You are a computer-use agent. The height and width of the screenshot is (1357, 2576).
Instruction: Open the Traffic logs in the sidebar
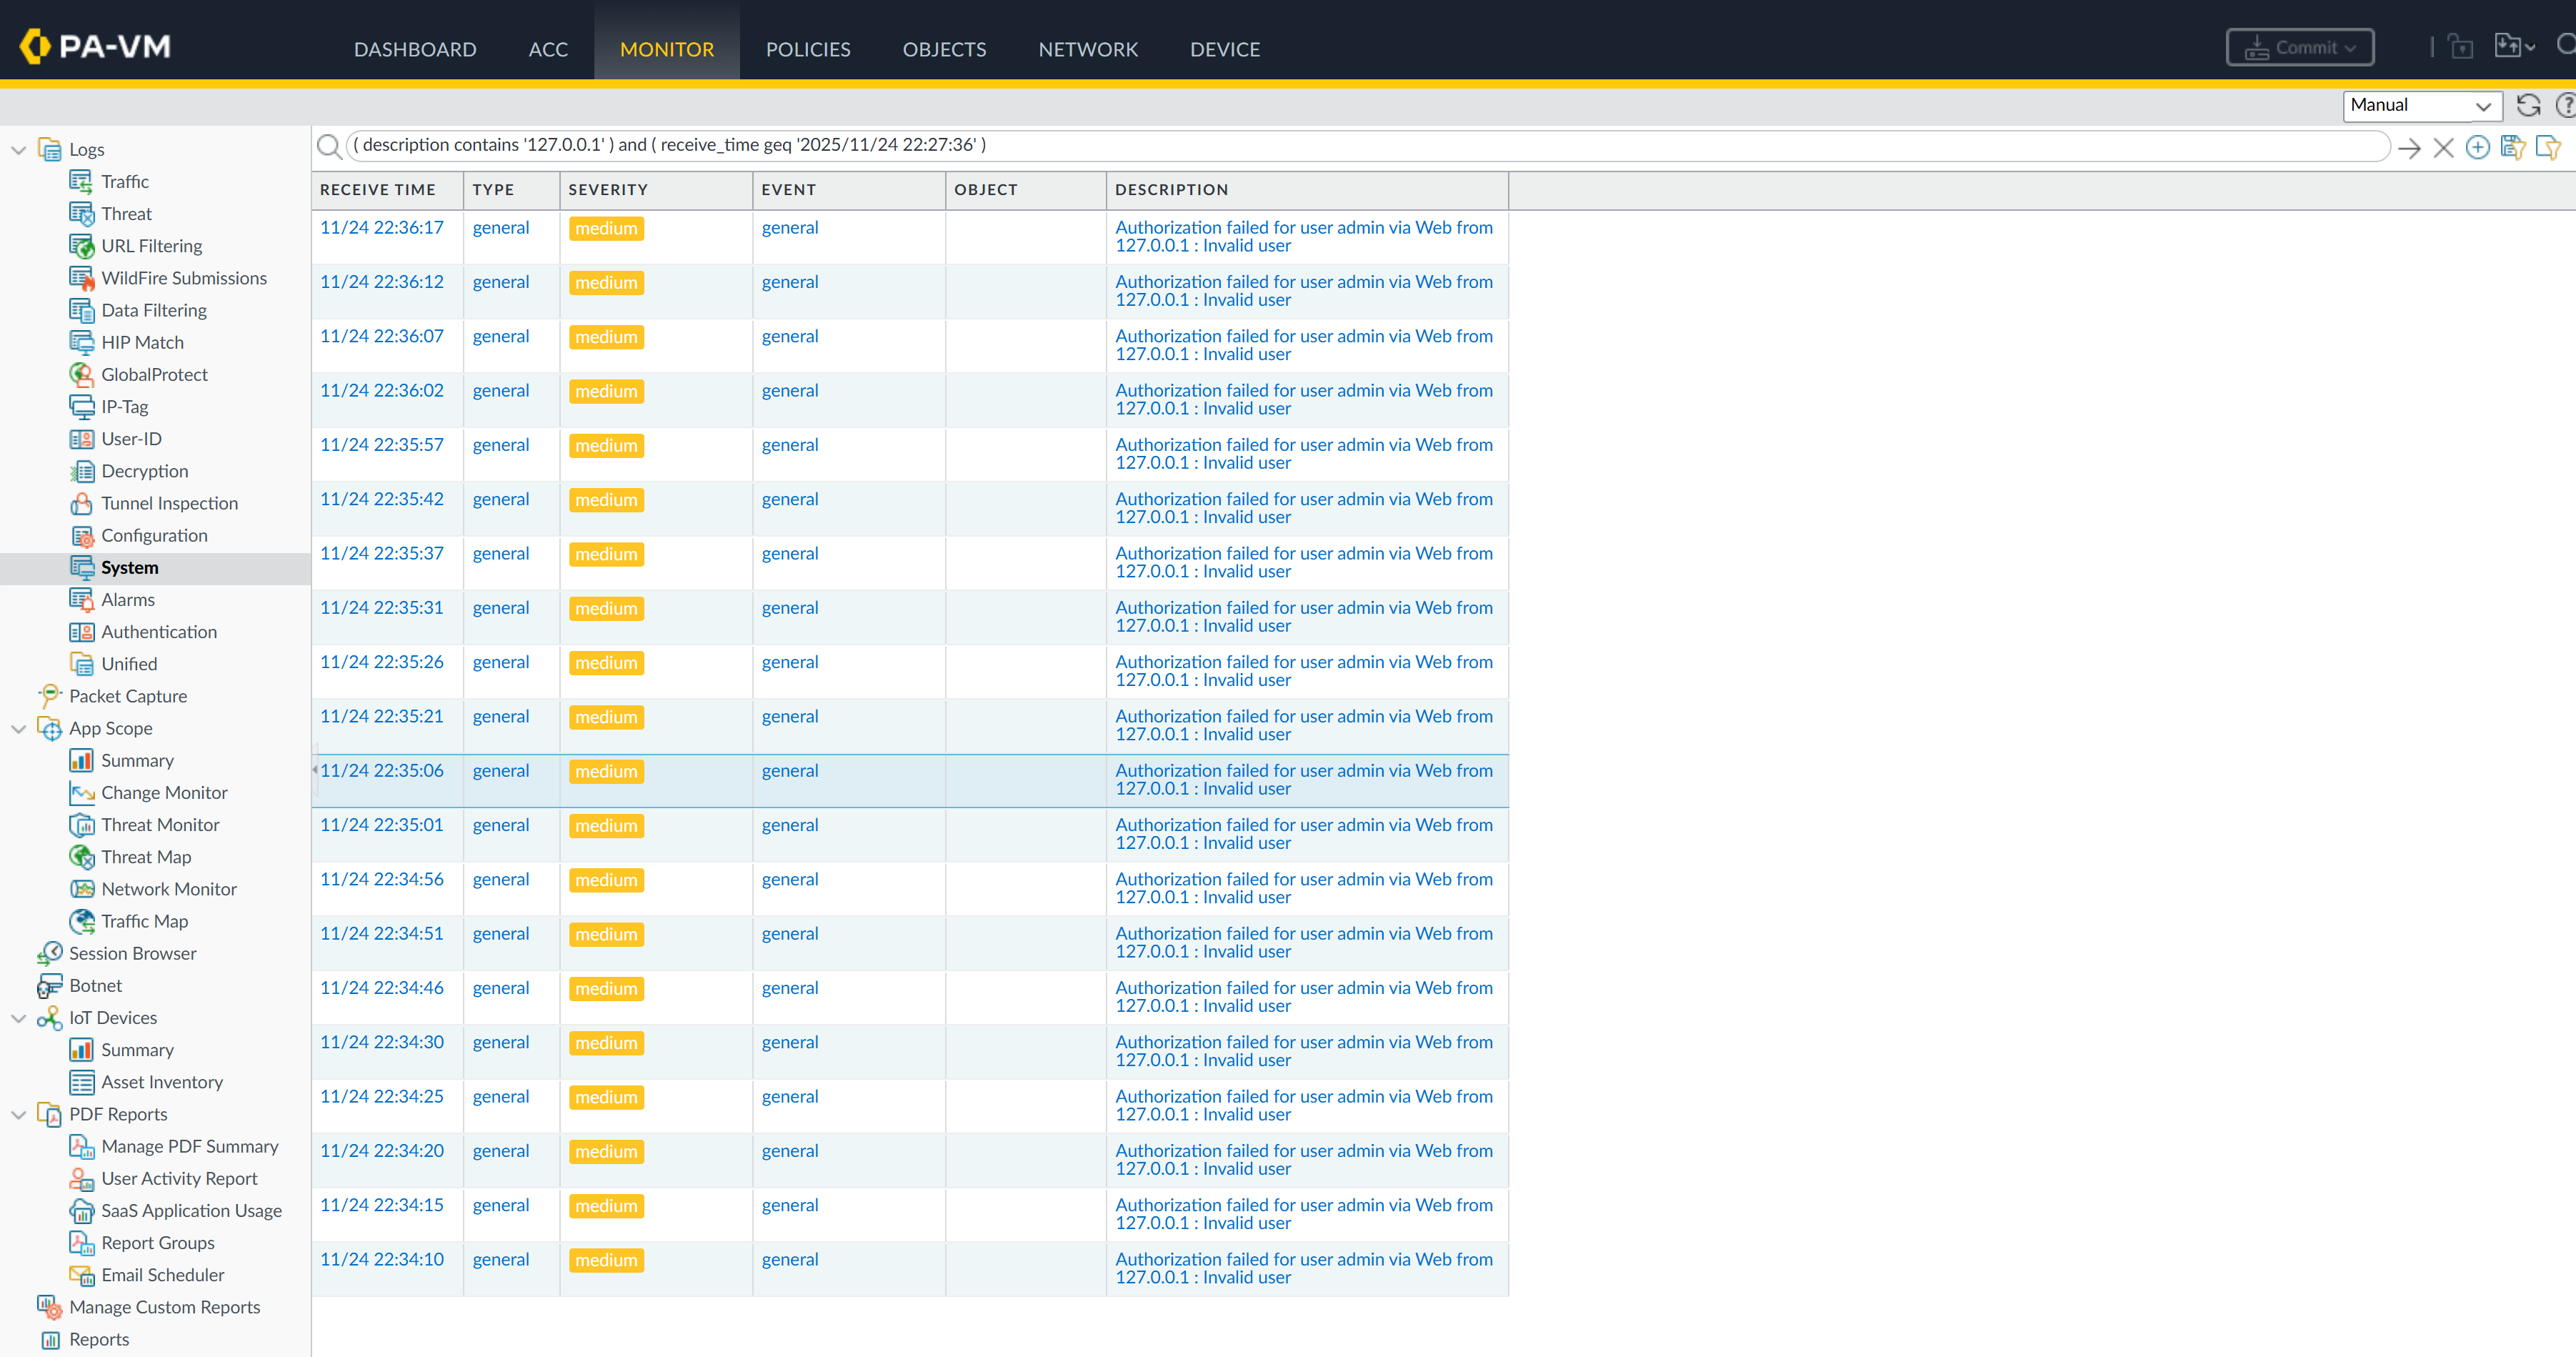(x=125, y=181)
